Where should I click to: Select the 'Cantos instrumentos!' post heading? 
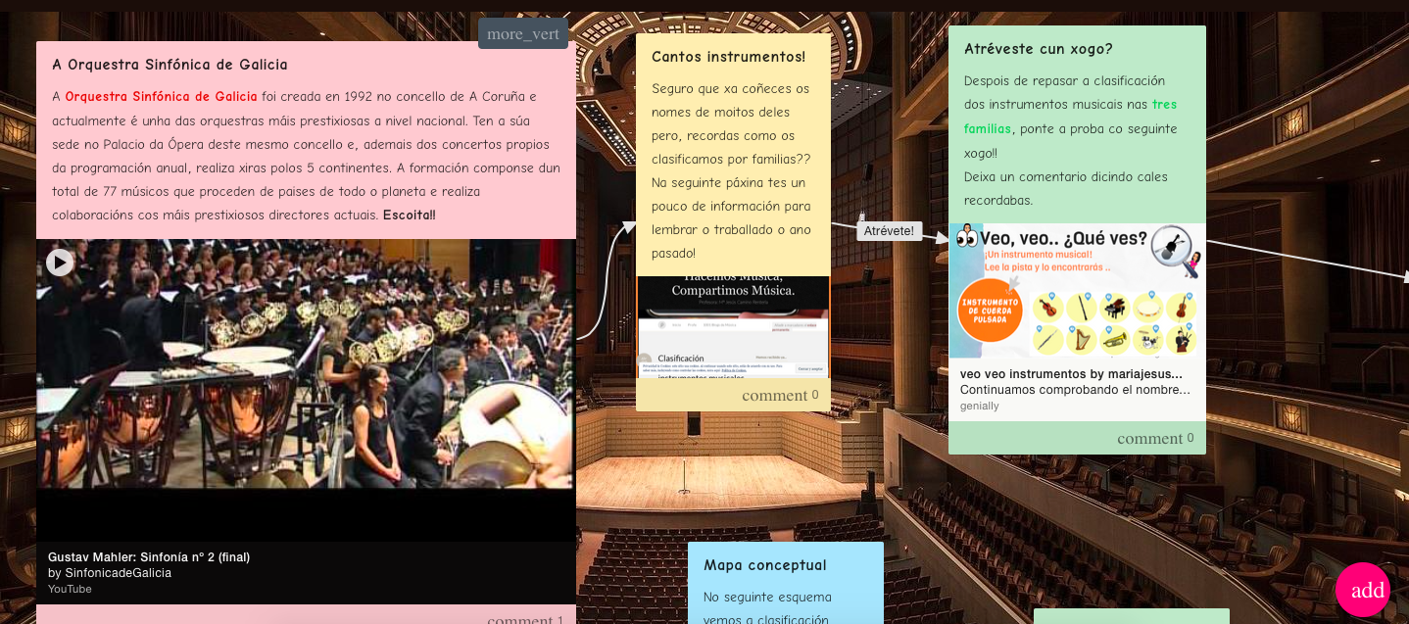point(728,57)
